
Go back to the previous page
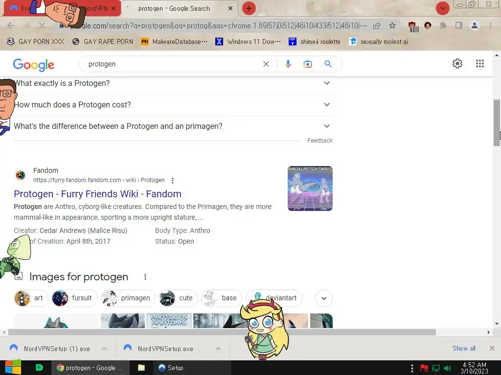point(11,25)
